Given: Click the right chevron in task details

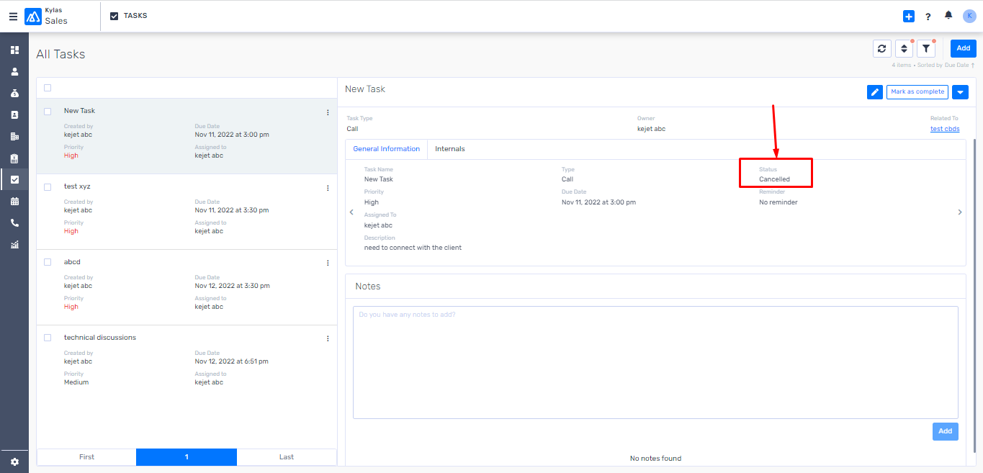Looking at the screenshot, I should point(960,212).
